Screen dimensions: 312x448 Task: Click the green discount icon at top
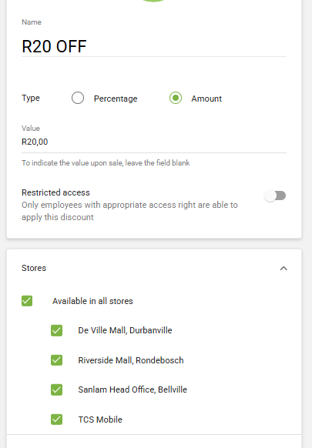click(153, 1)
